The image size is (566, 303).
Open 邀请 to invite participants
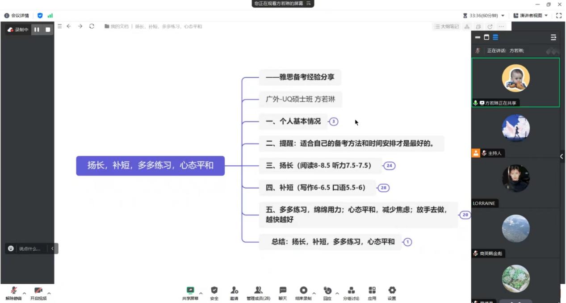click(234, 293)
